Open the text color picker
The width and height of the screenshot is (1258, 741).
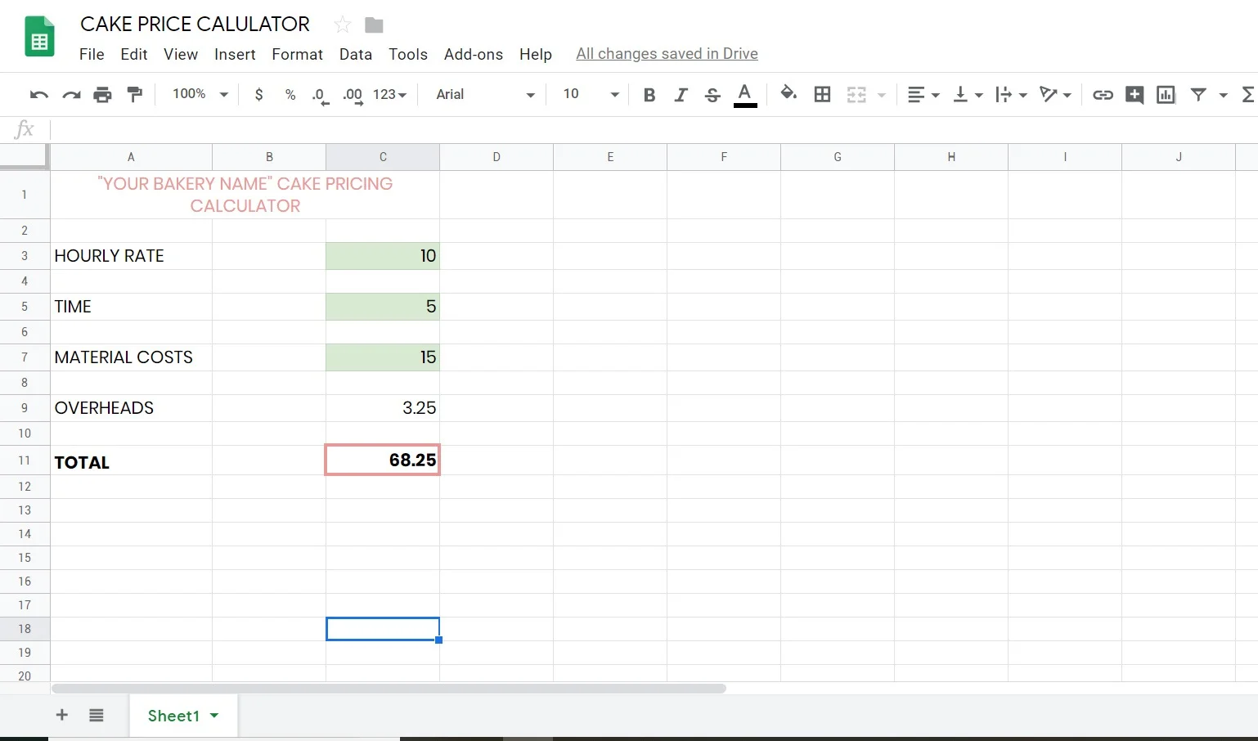click(744, 94)
